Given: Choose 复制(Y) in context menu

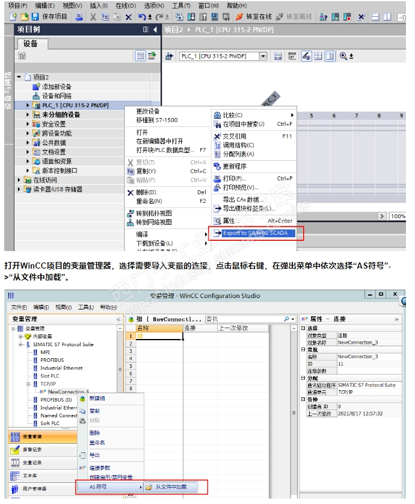Looking at the screenshot, I should 167,171.
